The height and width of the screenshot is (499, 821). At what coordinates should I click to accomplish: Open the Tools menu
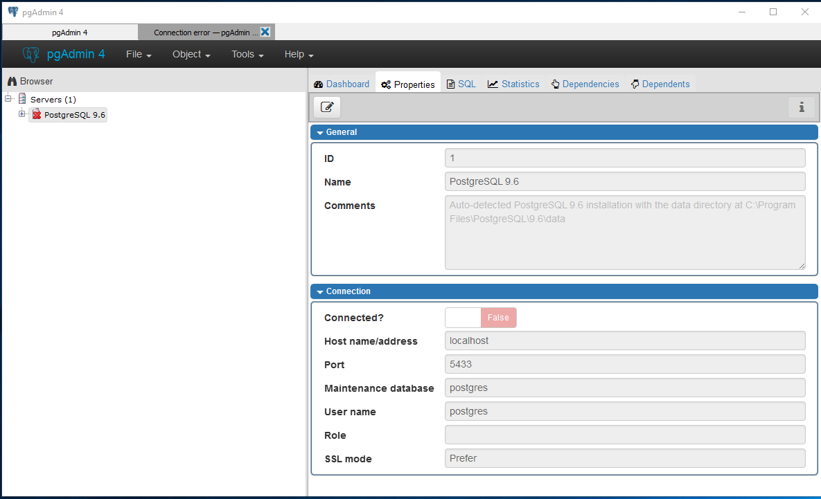point(247,54)
